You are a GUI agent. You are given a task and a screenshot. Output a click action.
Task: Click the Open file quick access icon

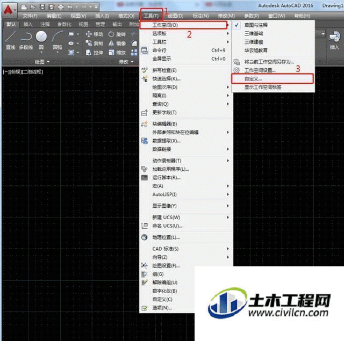click(33, 7)
